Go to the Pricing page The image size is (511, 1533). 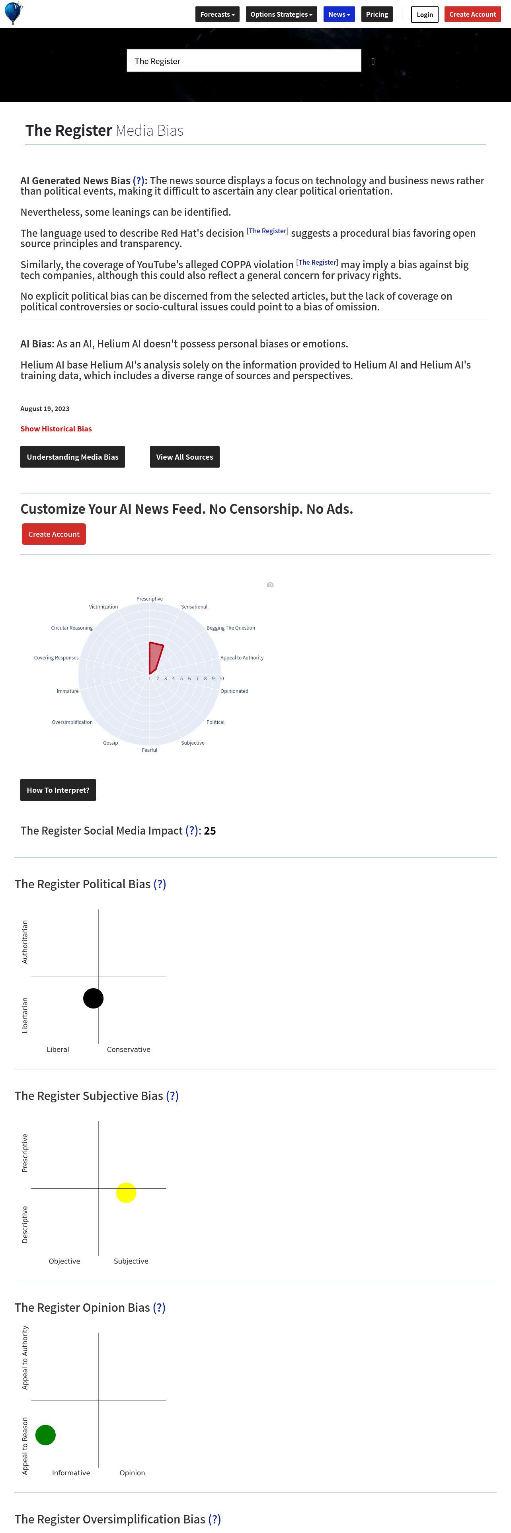(x=376, y=14)
